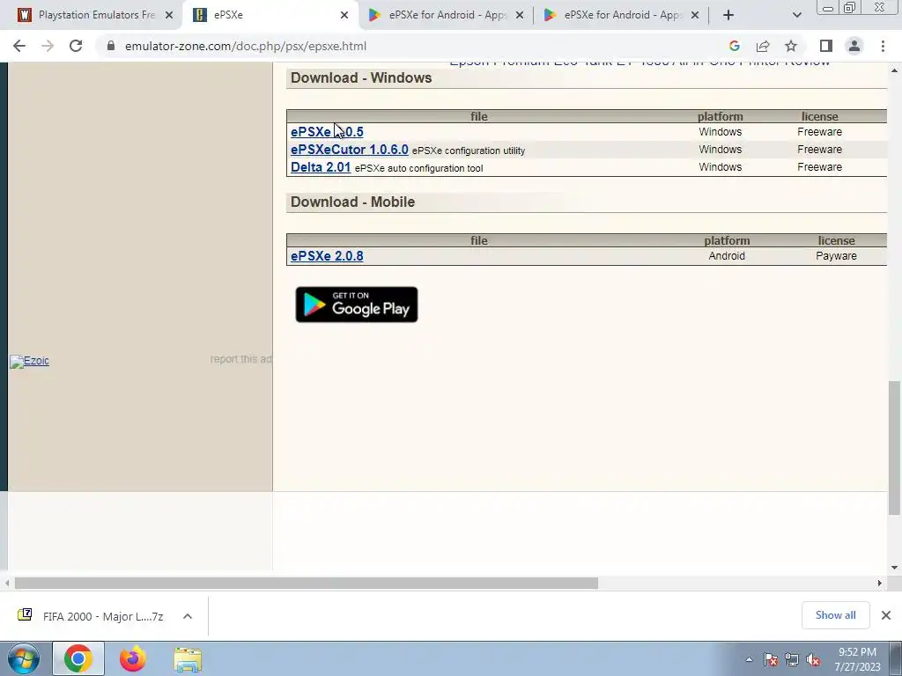Click 'ePSXe auto configuration tool' description

[418, 168]
